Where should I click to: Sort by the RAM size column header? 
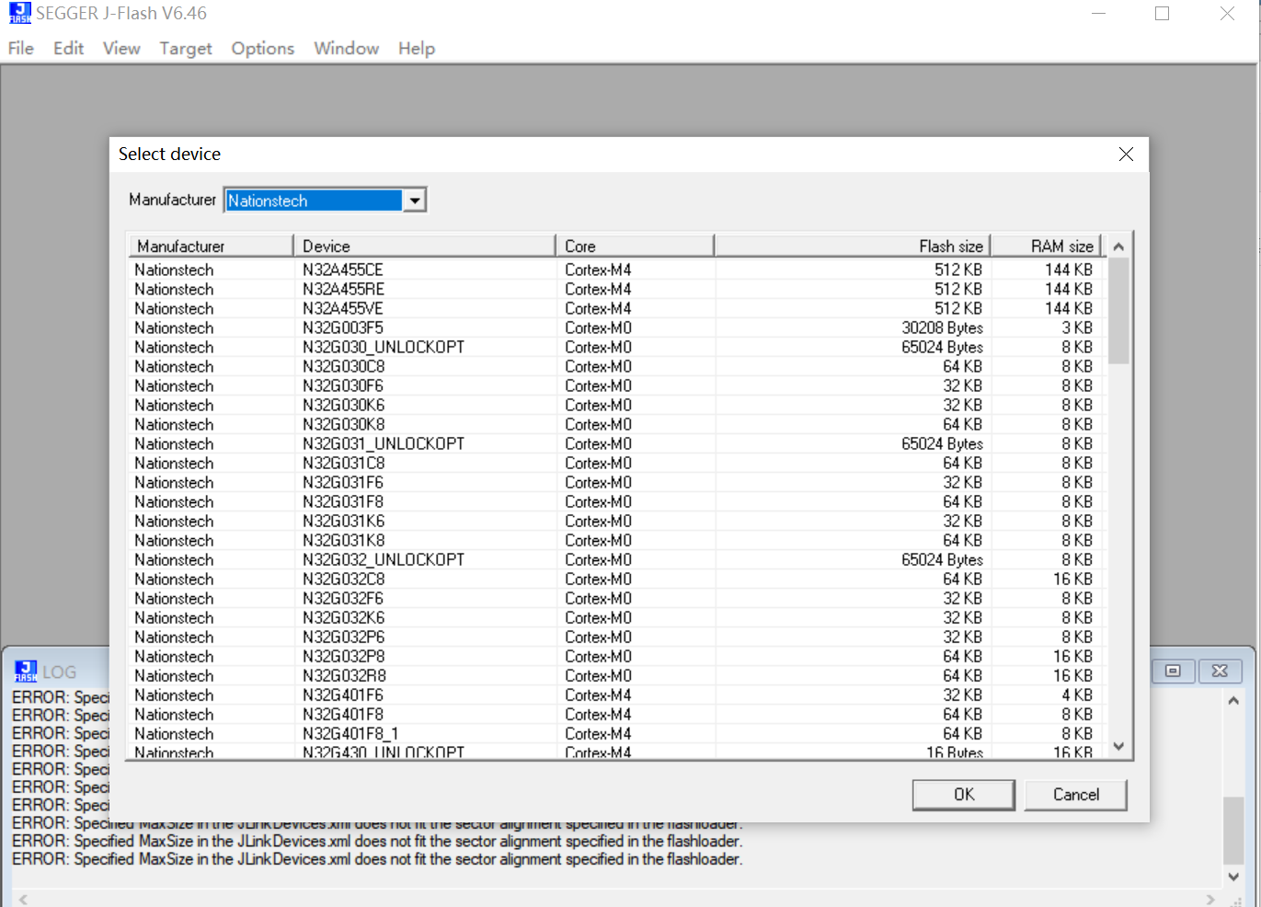click(x=1046, y=247)
